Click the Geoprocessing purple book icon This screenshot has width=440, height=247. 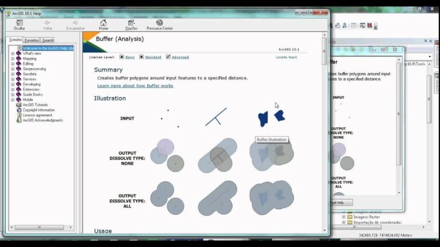[x=19, y=69]
